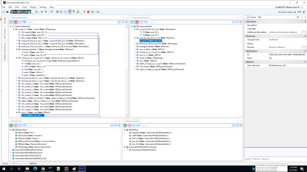Click the SystemUnitClassLib search field
The width and height of the screenshot is (307, 172).
pos(190,22)
